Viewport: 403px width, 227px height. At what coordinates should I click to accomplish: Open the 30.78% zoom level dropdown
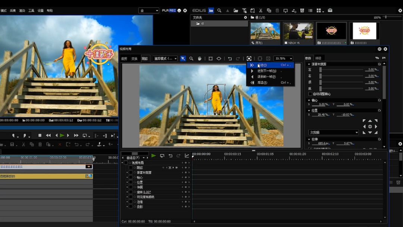[x=283, y=59]
